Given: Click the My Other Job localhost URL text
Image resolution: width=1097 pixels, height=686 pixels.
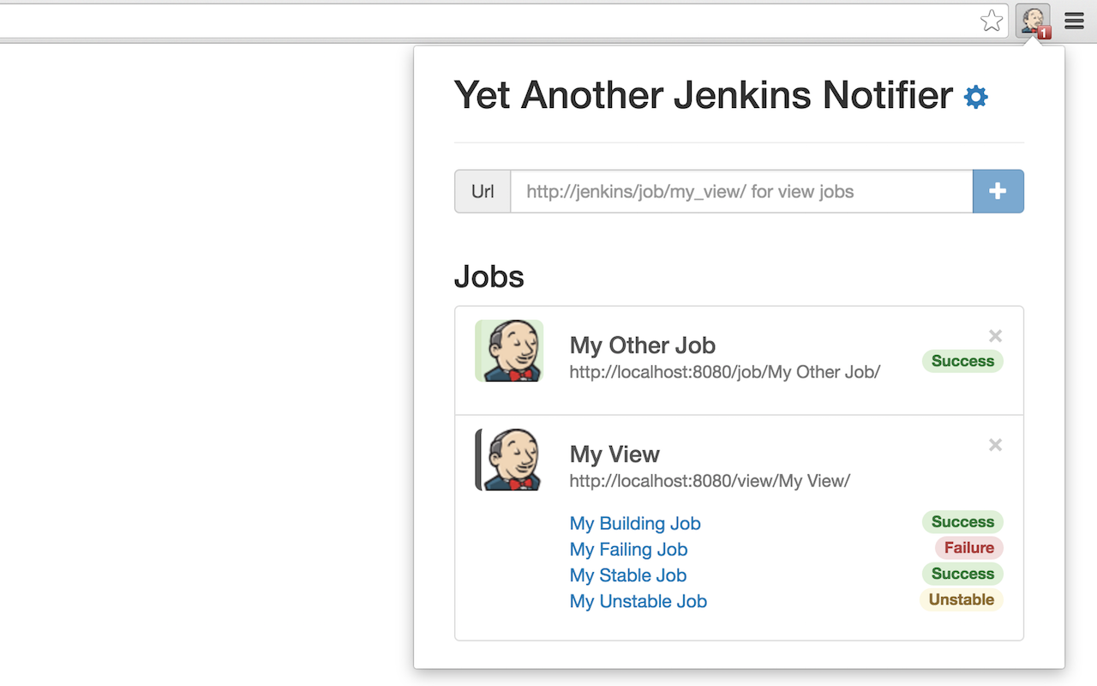Looking at the screenshot, I should coord(725,372).
